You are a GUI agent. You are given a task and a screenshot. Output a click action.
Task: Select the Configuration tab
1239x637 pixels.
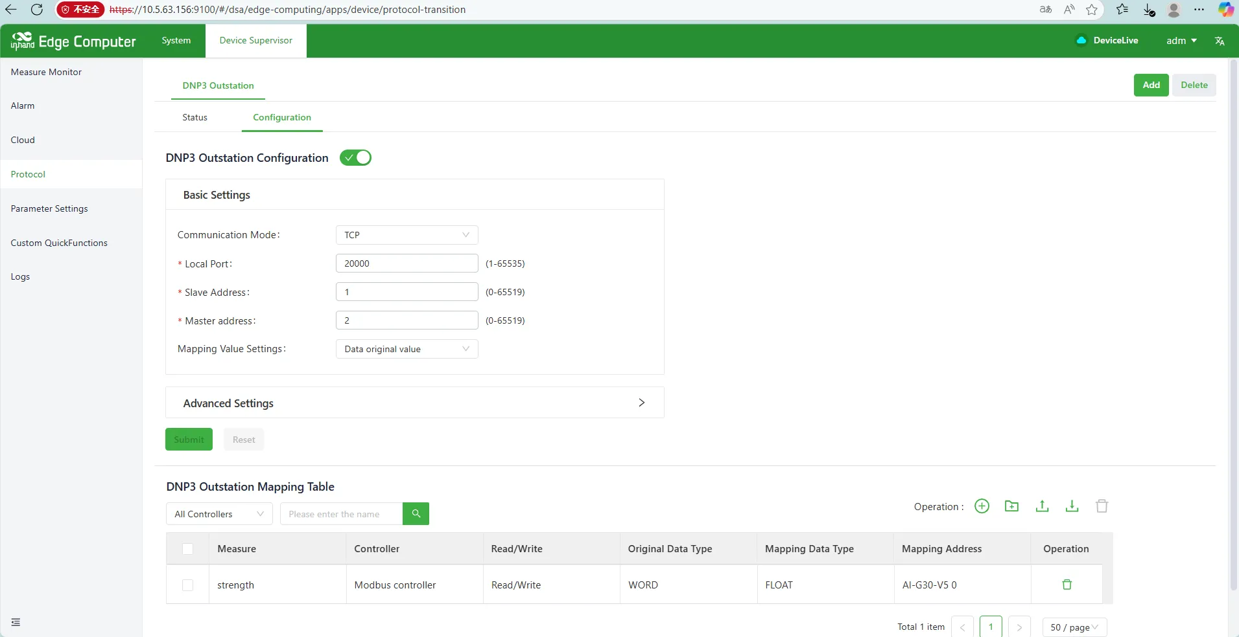282,117
